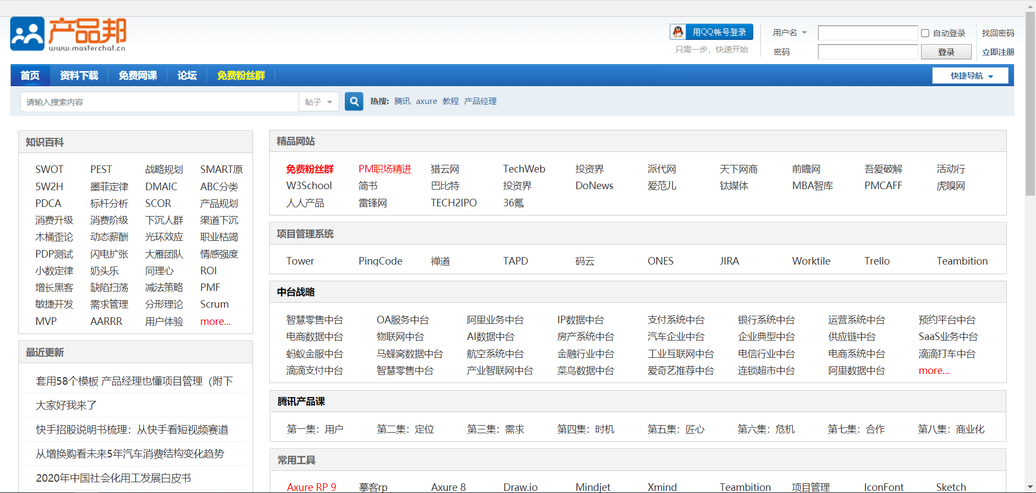This screenshot has width=1036, height=493.
Task: Open the 智慧零售中台 link in first row
Action: [315, 320]
